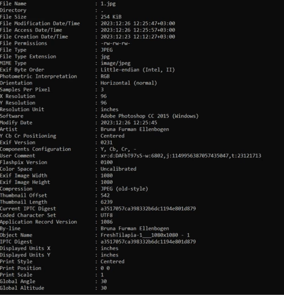Click the Current IPTC Digest hash
Screen dimensions: 284x295
[148, 209]
